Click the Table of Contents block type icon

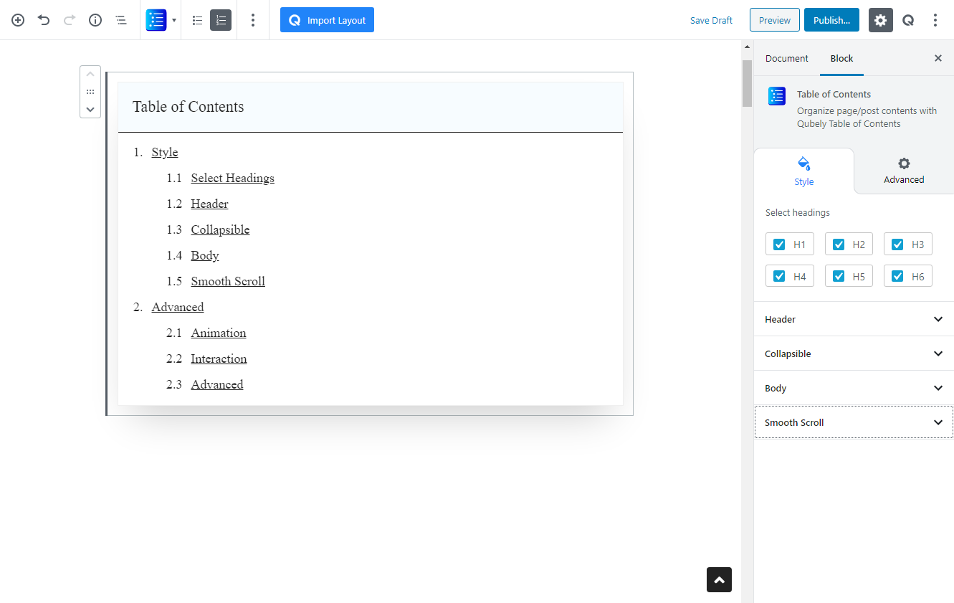pos(156,20)
